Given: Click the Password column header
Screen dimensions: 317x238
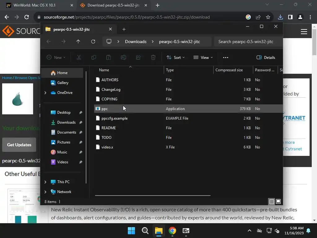Looking at the screenshot, I should [x=265, y=70].
